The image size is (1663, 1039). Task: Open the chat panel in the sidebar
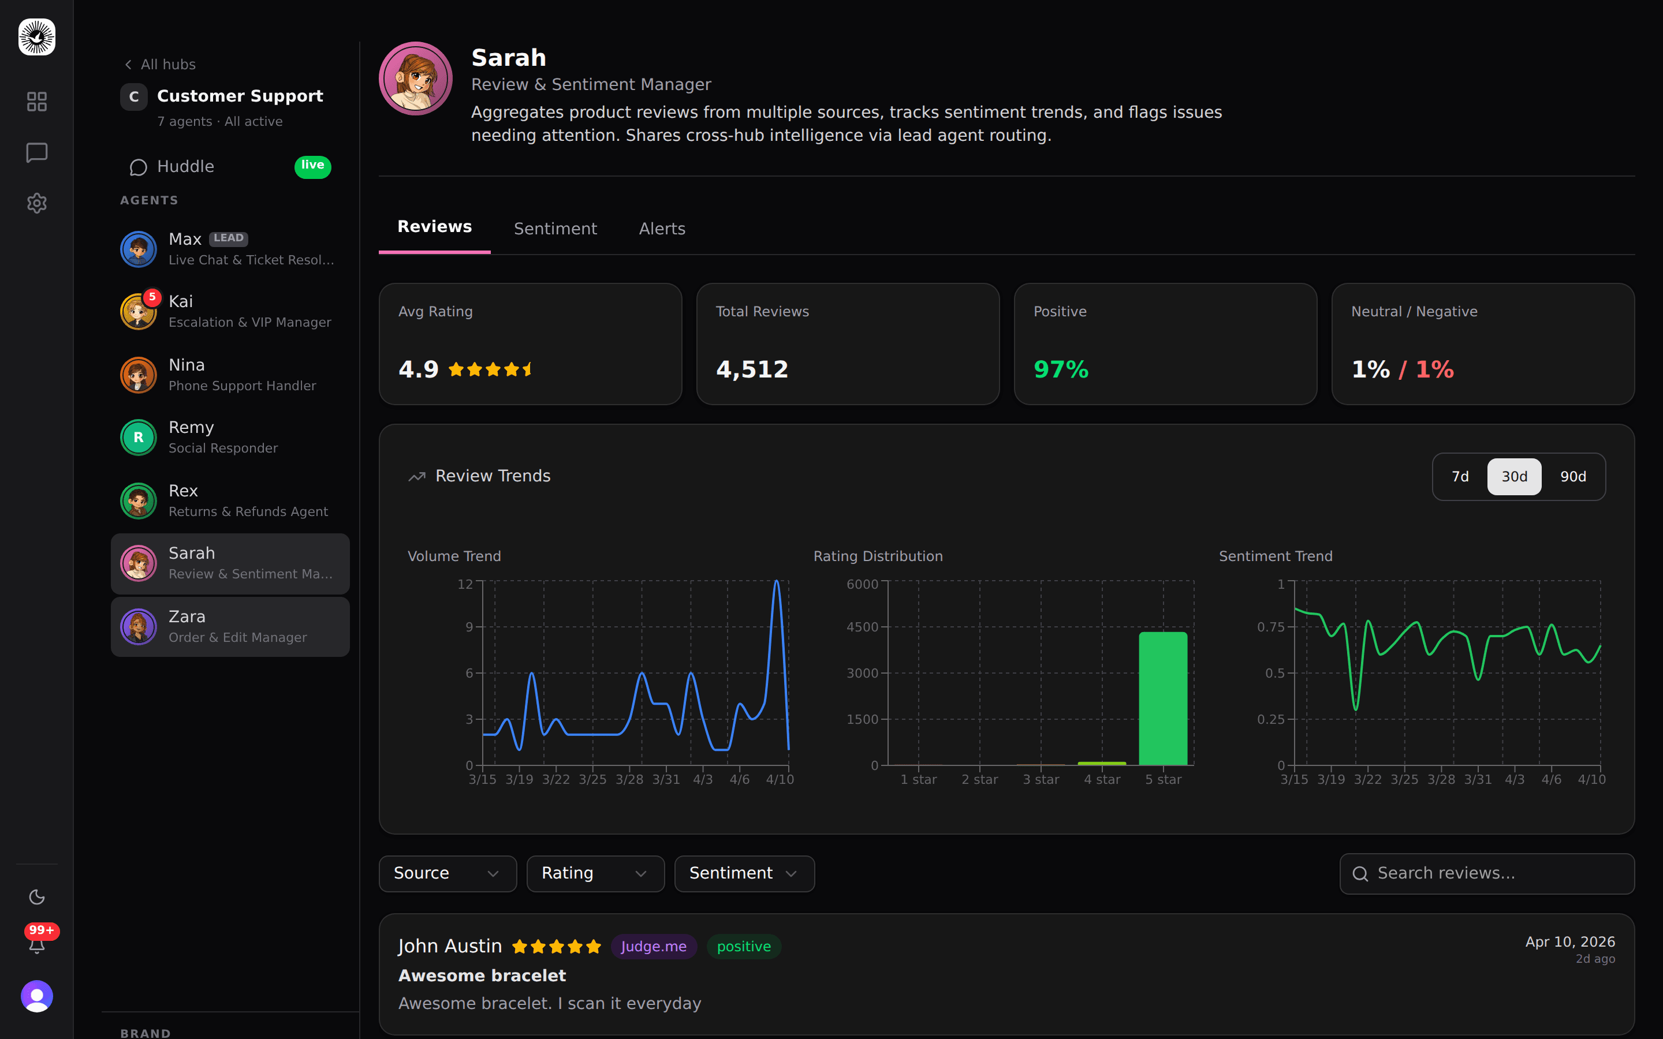36,152
